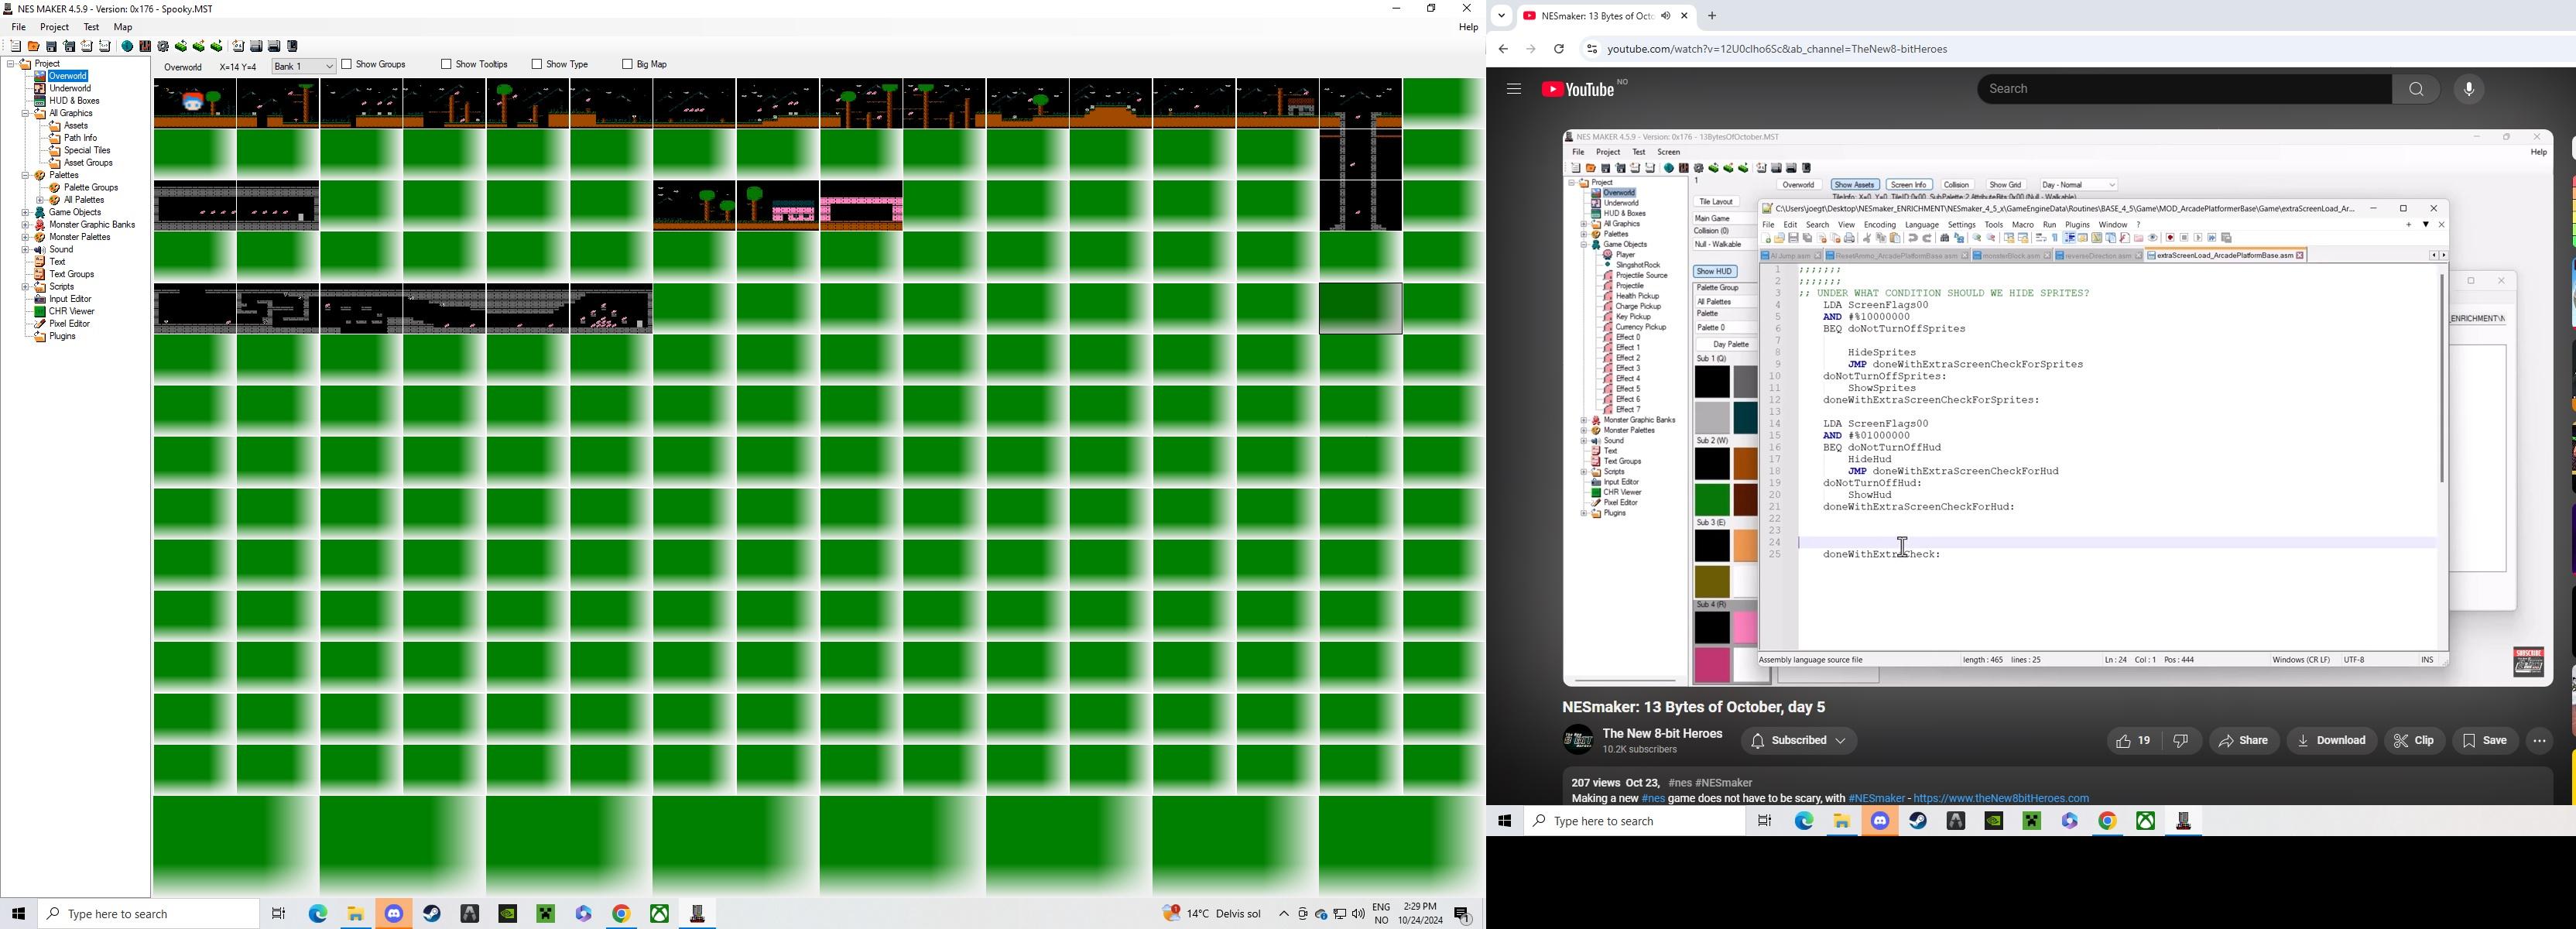The width and height of the screenshot is (2576, 929).
Task: Open the Map menu in NES MAKER
Action: click(x=123, y=27)
